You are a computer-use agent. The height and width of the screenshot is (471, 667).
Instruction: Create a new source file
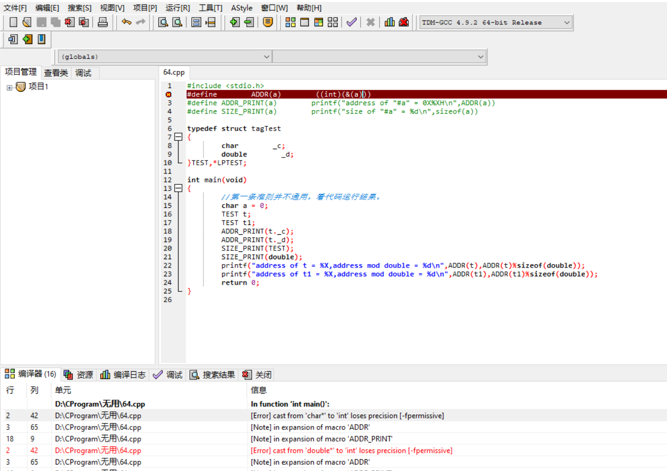click(x=13, y=22)
